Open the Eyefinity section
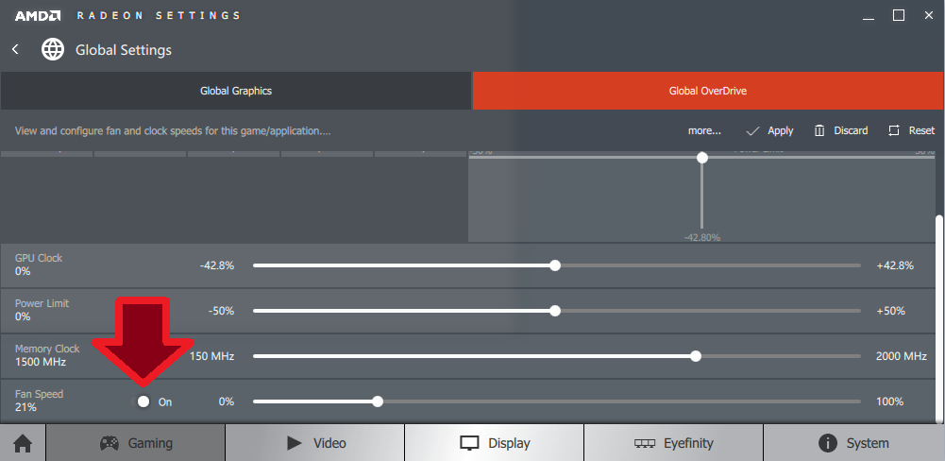 coord(673,443)
